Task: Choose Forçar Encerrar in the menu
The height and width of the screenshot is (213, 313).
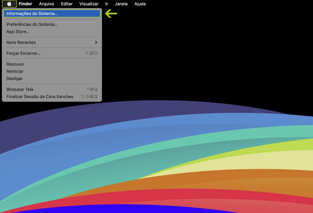Action: point(23,53)
